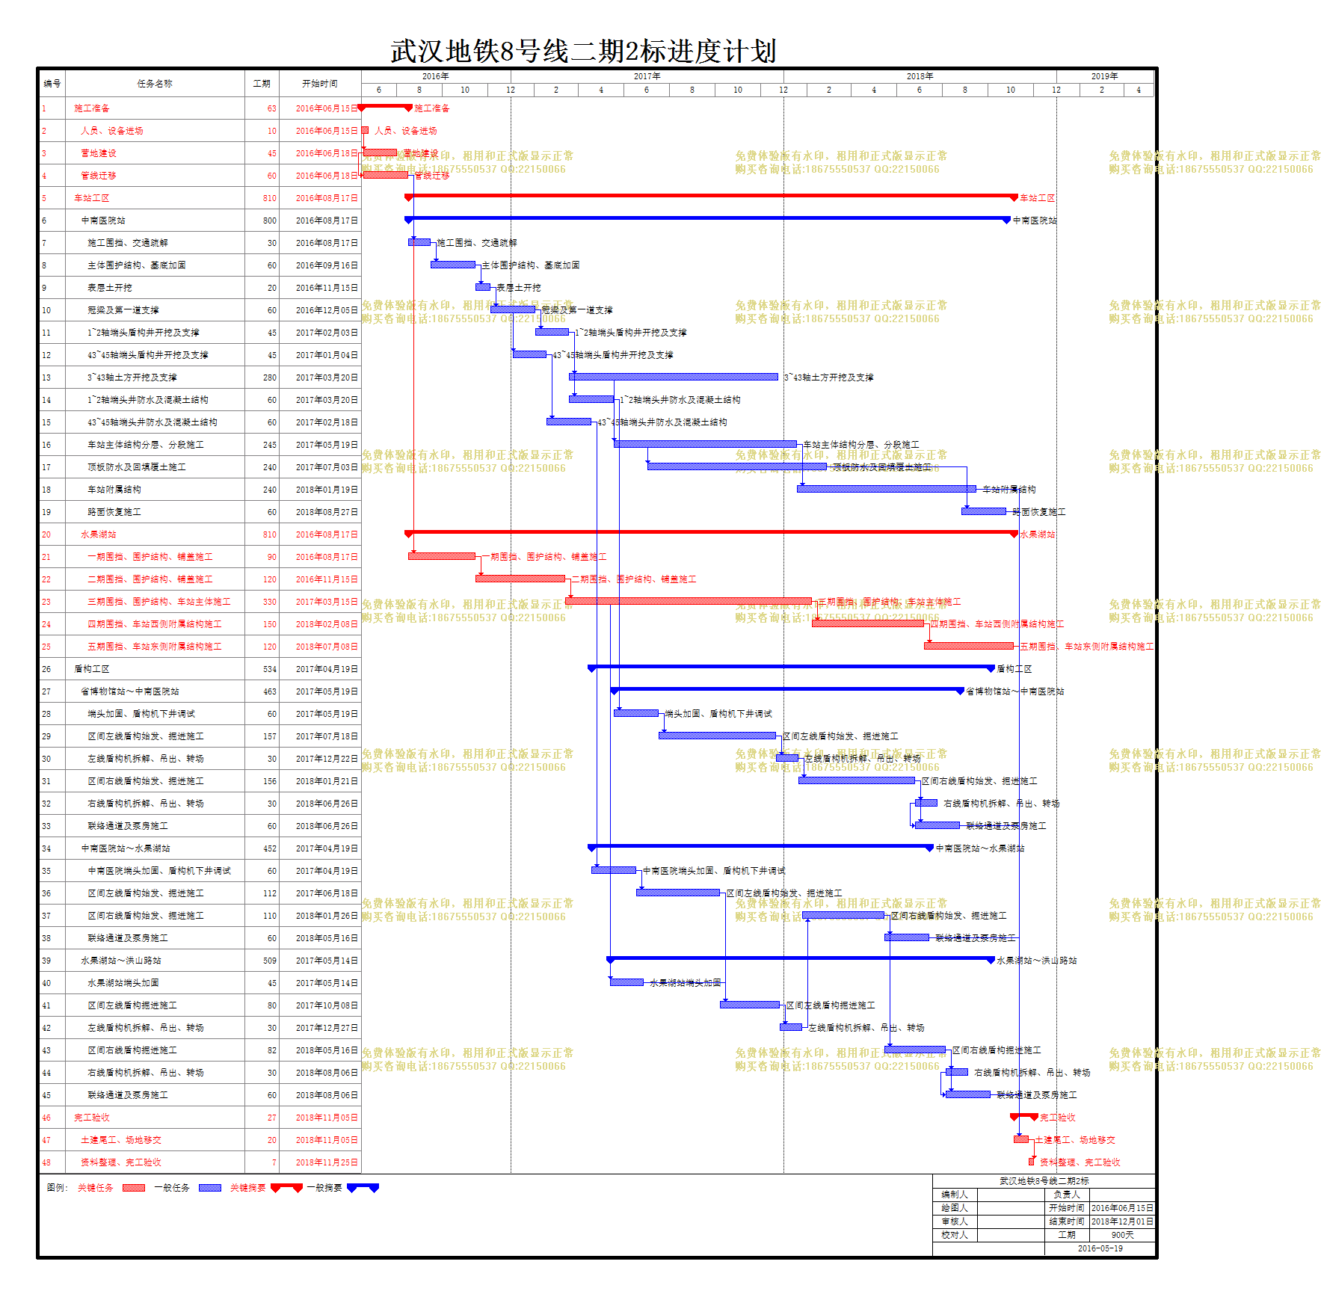Click the 开始时间 column header in table
Image resolution: width=1321 pixels, height=1294 pixels.
[320, 84]
